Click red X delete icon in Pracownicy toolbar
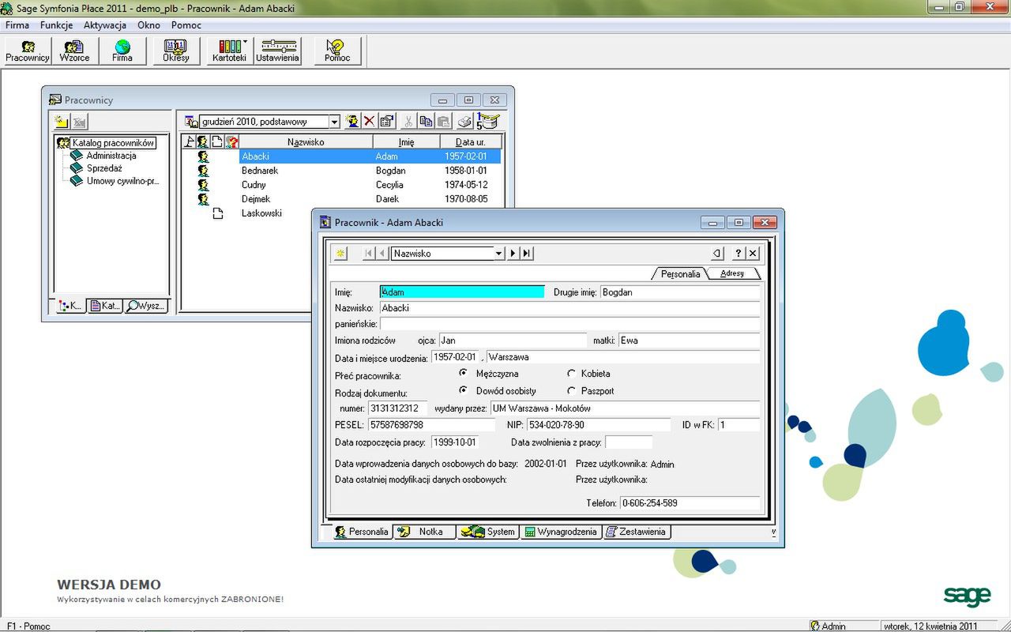 tap(369, 122)
